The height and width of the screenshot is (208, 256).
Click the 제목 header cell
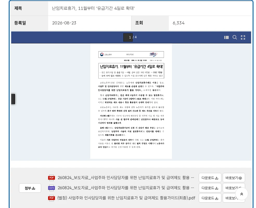pos(29,8)
